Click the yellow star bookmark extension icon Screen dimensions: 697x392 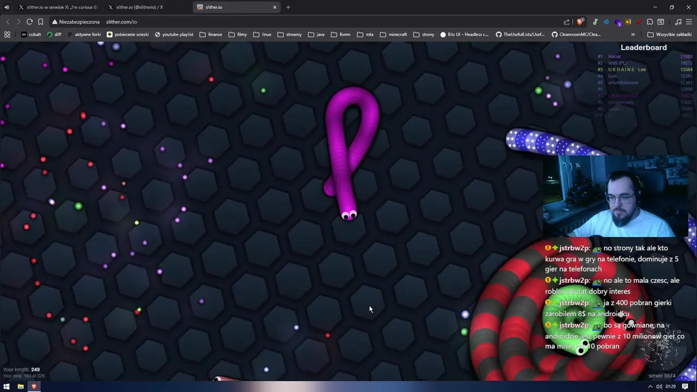pos(628,22)
